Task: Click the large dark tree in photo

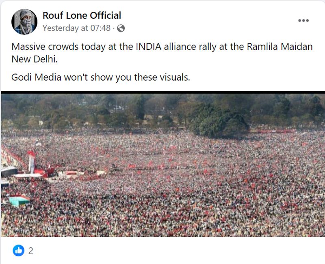Action: (x=219, y=120)
